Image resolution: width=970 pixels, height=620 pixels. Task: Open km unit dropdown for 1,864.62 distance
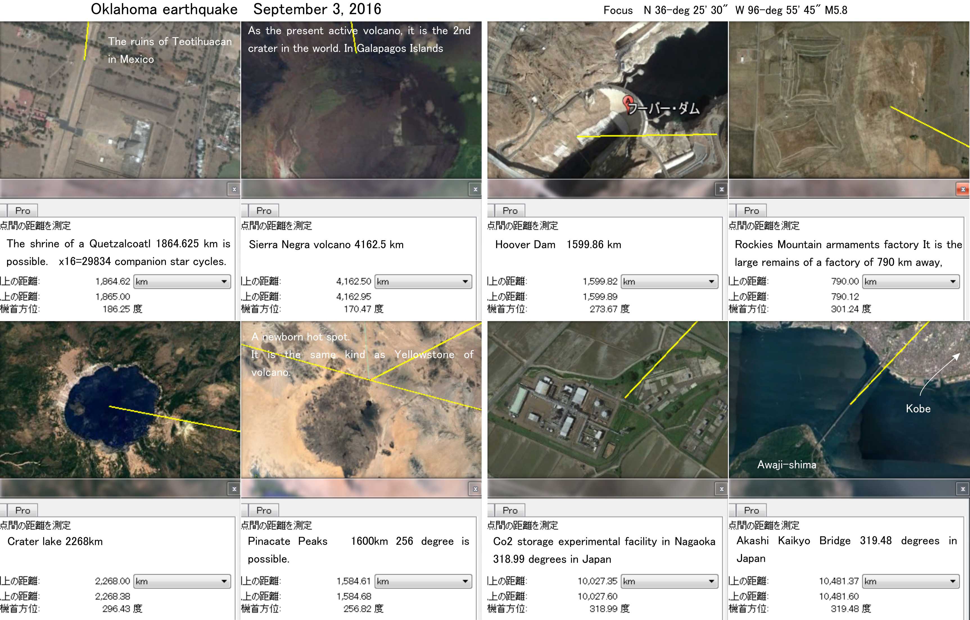click(x=182, y=281)
